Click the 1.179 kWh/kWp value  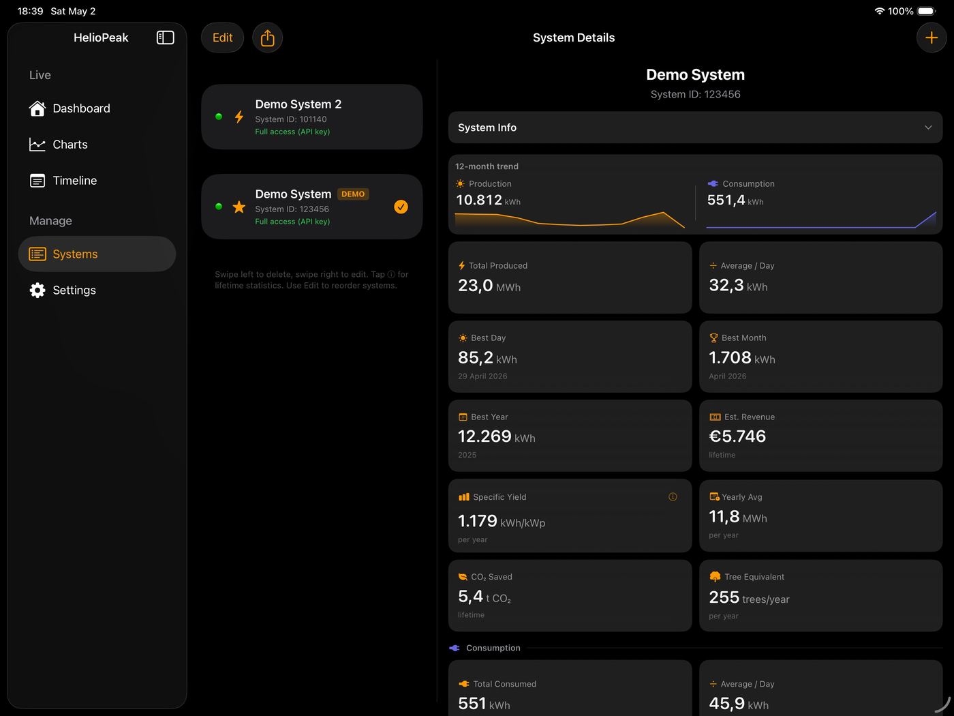coord(502,522)
